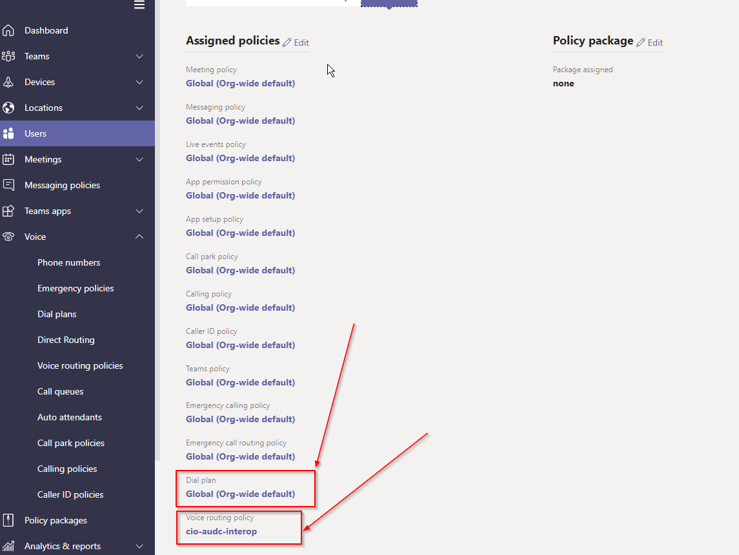This screenshot has height=555, width=739.
Task: Open Meeting policy Global default link
Action: point(240,83)
